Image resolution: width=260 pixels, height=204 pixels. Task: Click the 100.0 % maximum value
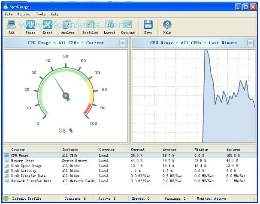click(233, 156)
